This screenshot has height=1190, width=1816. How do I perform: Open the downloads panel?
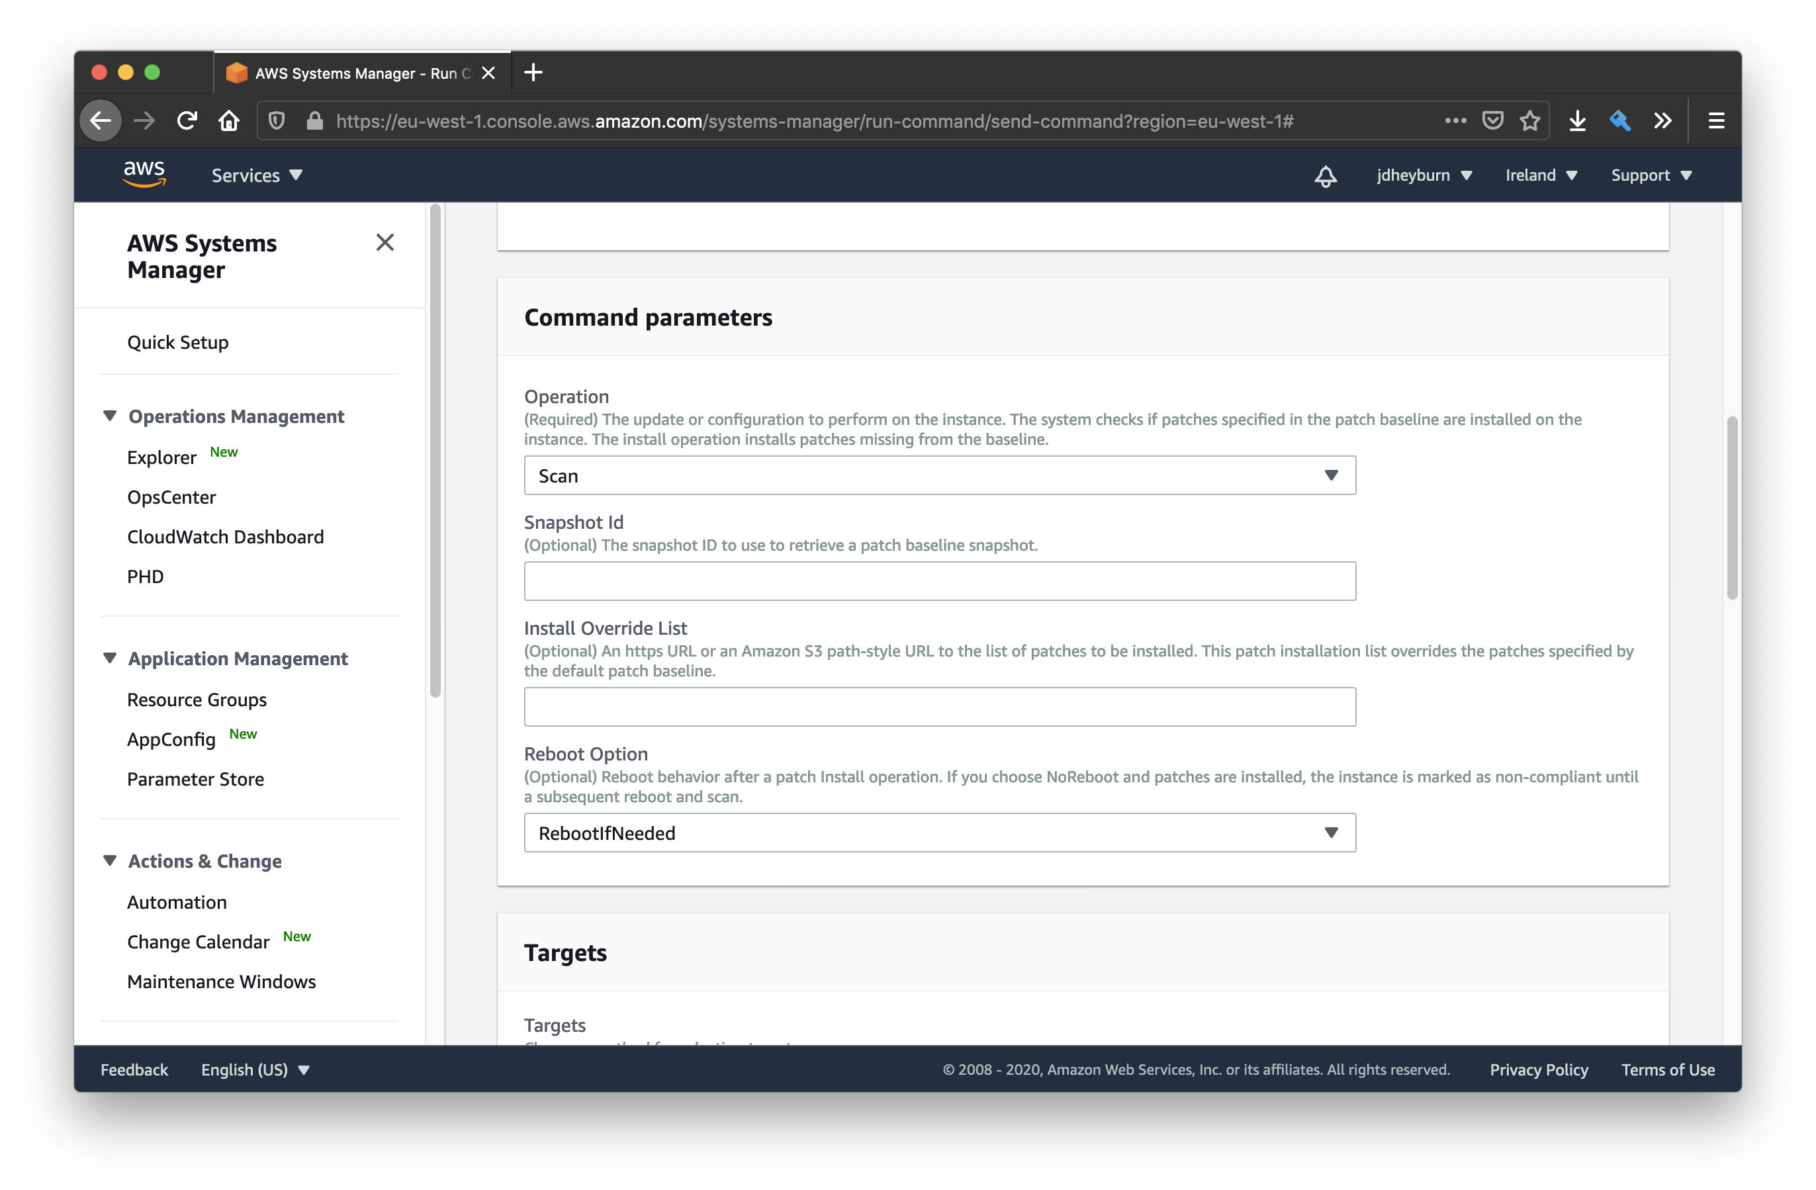(x=1578, y=120)
